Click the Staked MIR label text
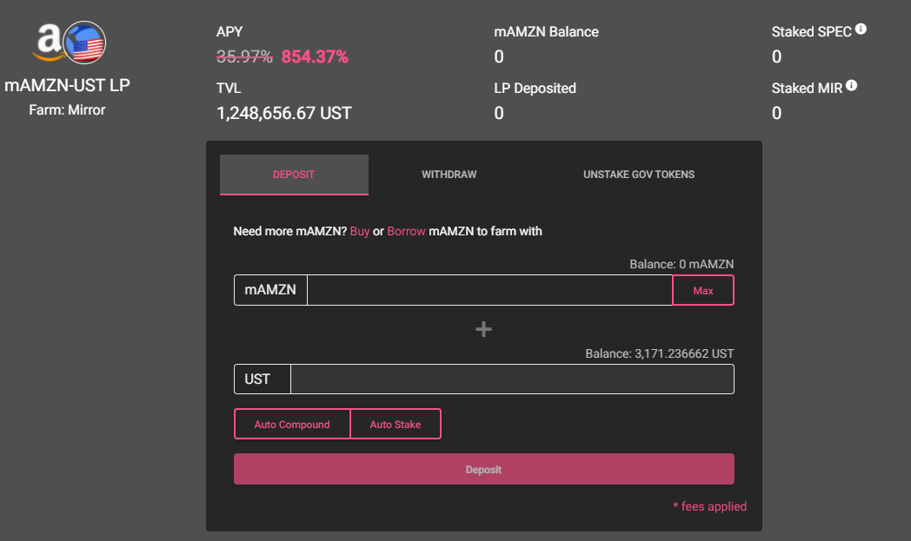 [807, 89]
